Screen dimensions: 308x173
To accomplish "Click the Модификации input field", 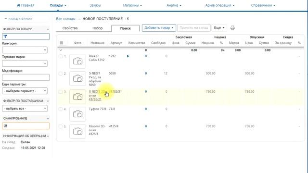I will point(26,77).
